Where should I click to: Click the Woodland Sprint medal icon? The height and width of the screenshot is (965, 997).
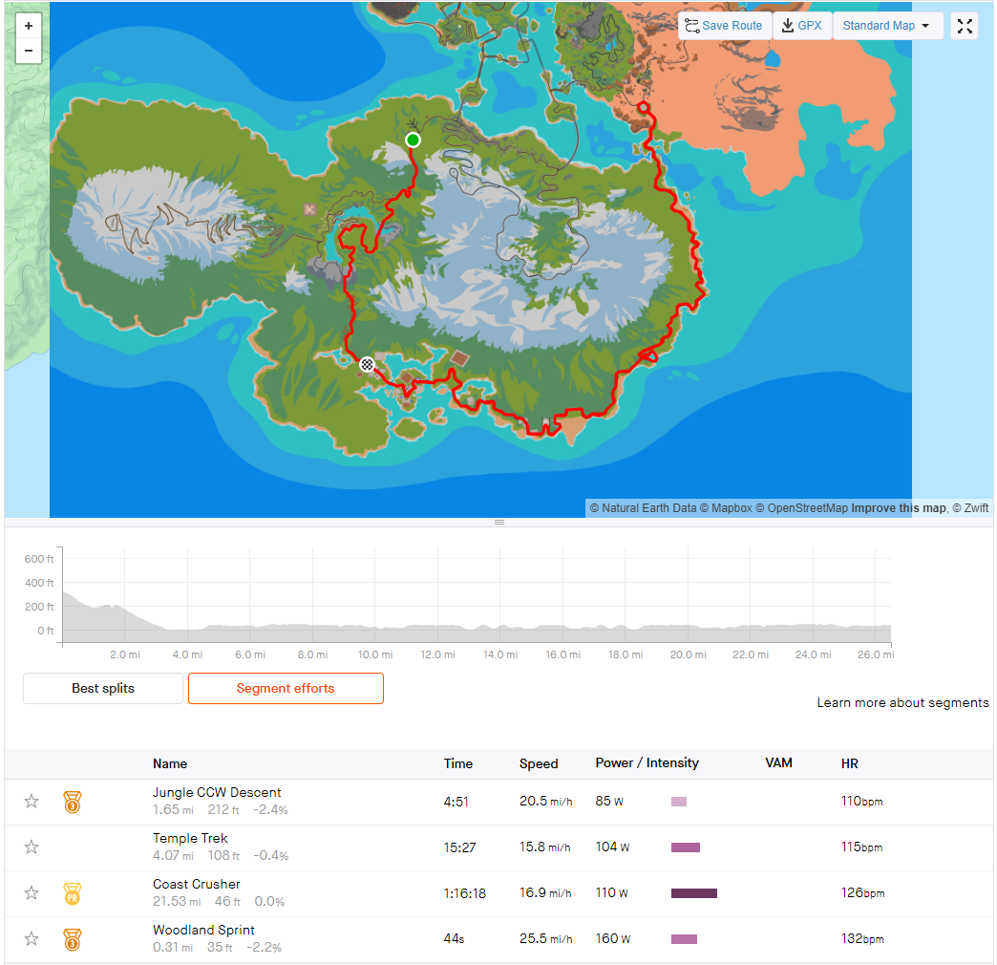coord(73,939)
